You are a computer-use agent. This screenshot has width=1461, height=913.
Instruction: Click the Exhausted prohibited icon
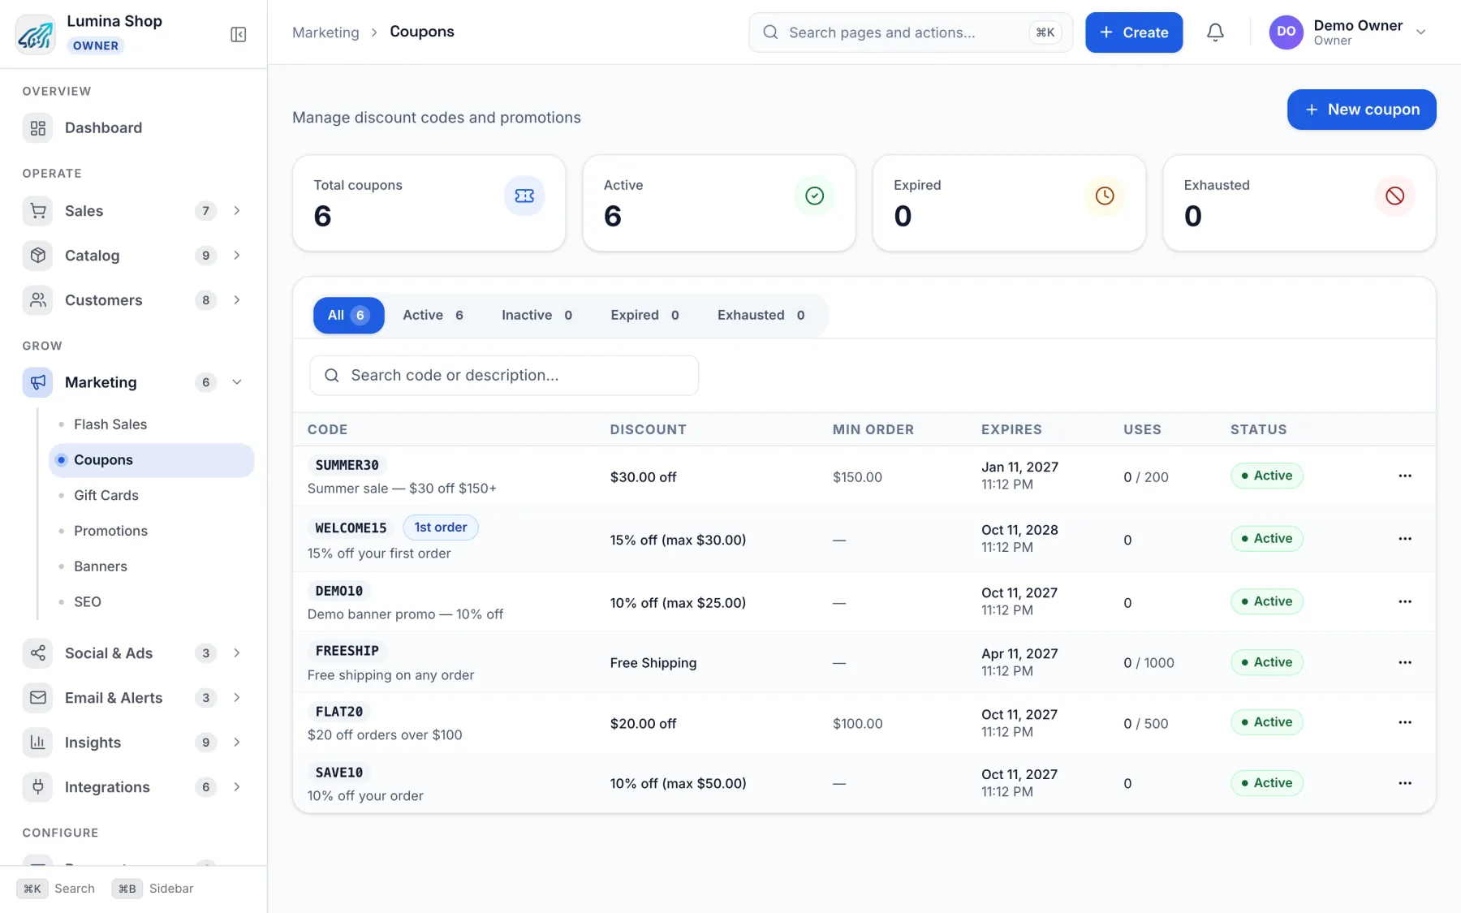click(1394, 196)
